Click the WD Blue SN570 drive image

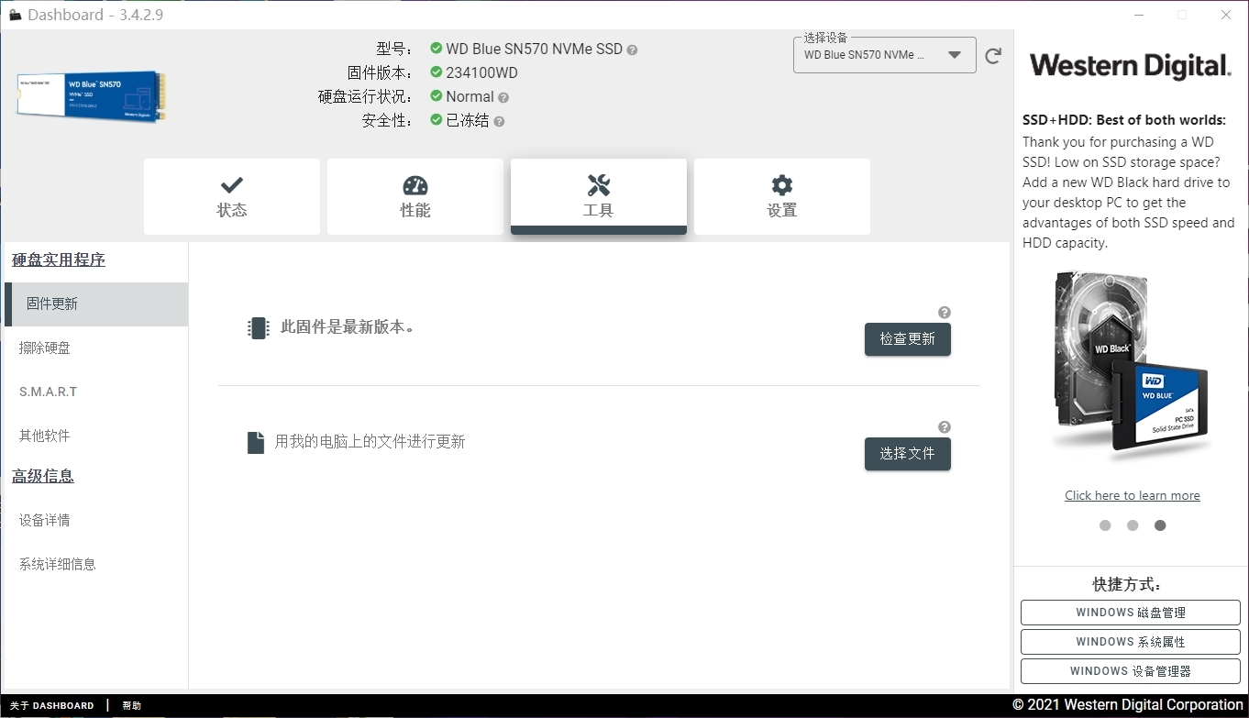click(91, 95)
